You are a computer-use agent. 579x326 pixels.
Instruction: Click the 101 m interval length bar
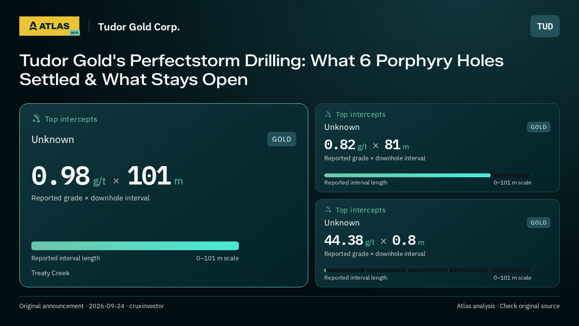(x=135, y=246)
